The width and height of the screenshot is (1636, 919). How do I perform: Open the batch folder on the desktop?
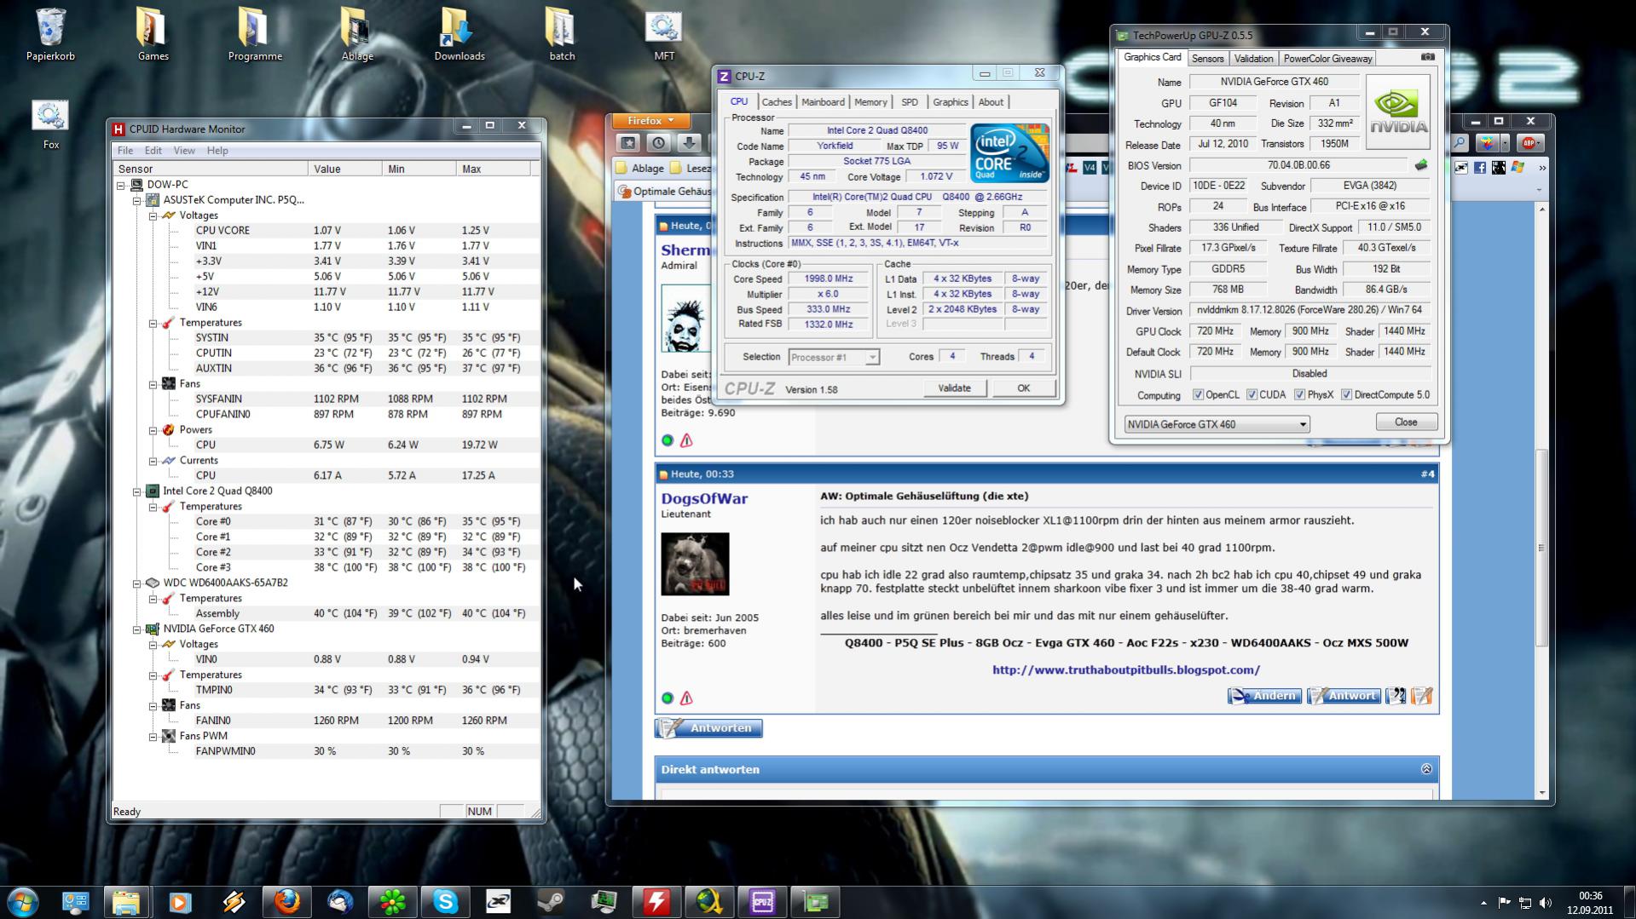click(x=562, y=34)
